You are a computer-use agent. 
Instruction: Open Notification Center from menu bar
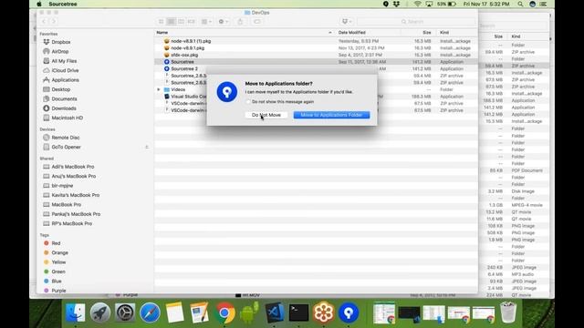point(544,4)
